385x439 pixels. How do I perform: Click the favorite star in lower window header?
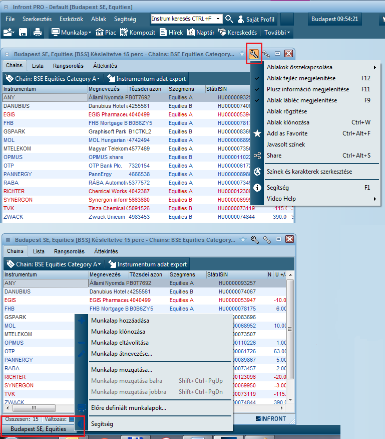(243, 239)
